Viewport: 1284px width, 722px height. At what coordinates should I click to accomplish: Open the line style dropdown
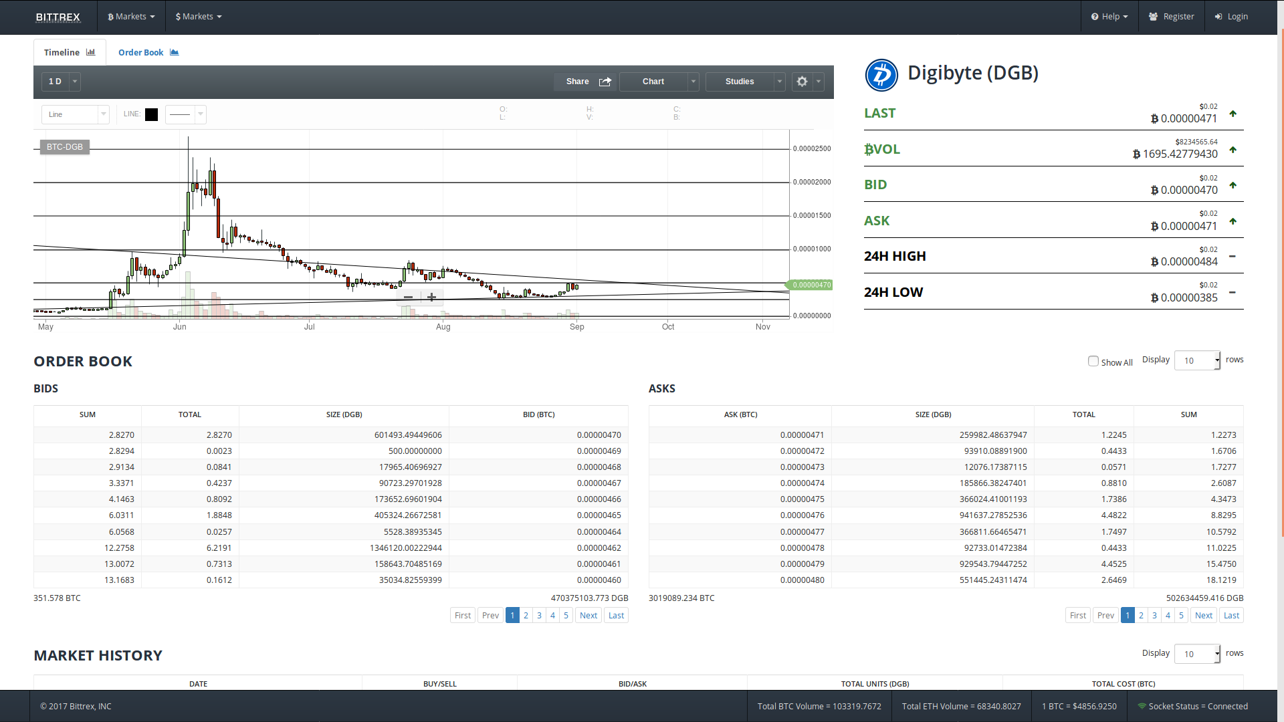click(185, 114)
